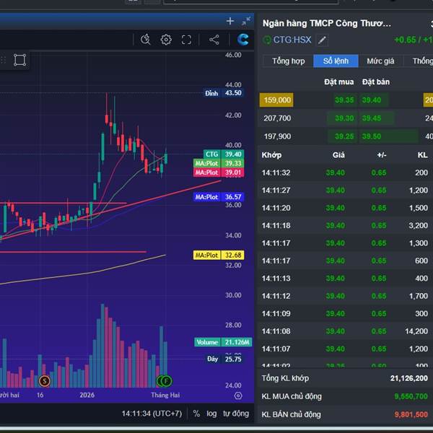Open time zone menu showing UTC+7
Image resolution: width=433 pixels, height=433 pixels.
click(152, 414)
